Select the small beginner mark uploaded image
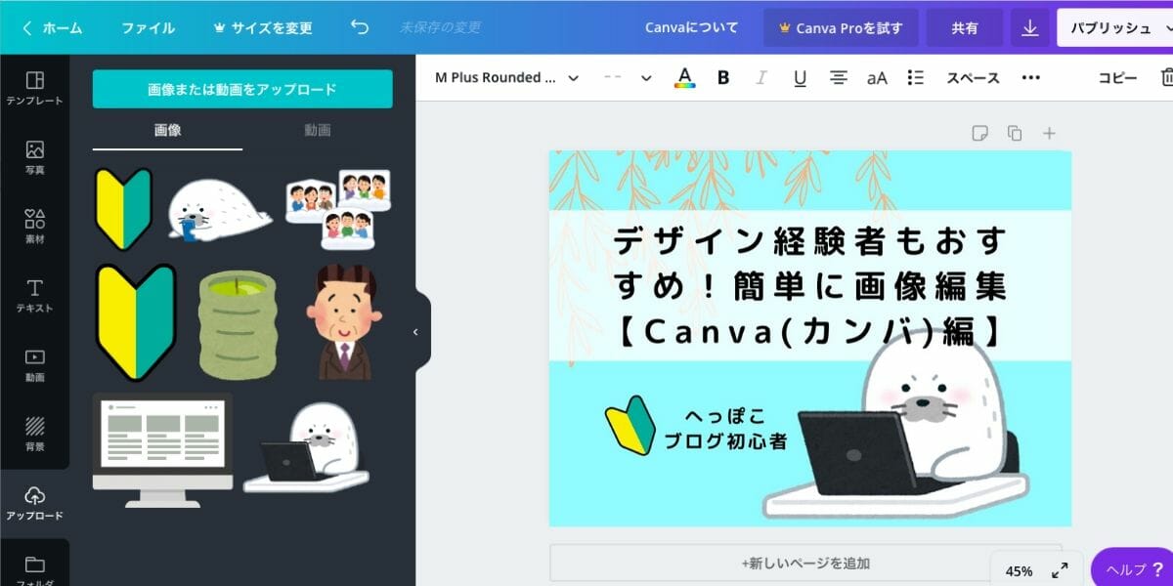Viewport: 1173px width, 586px height. coord(123,208)
